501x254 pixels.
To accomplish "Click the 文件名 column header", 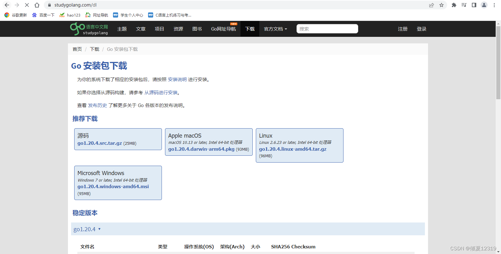I will pos(87,247).
